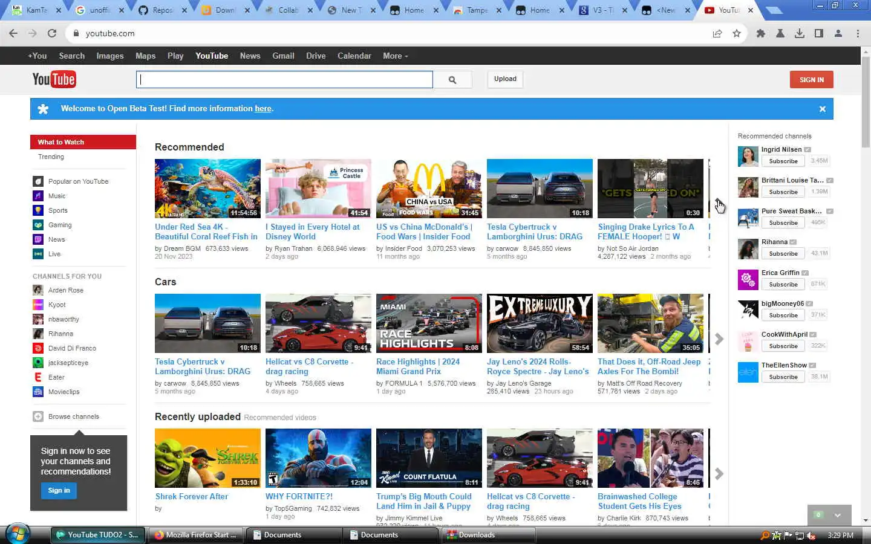Click the volume tray icon
This screenshot has width=871, height=544.
click(811, 536)
